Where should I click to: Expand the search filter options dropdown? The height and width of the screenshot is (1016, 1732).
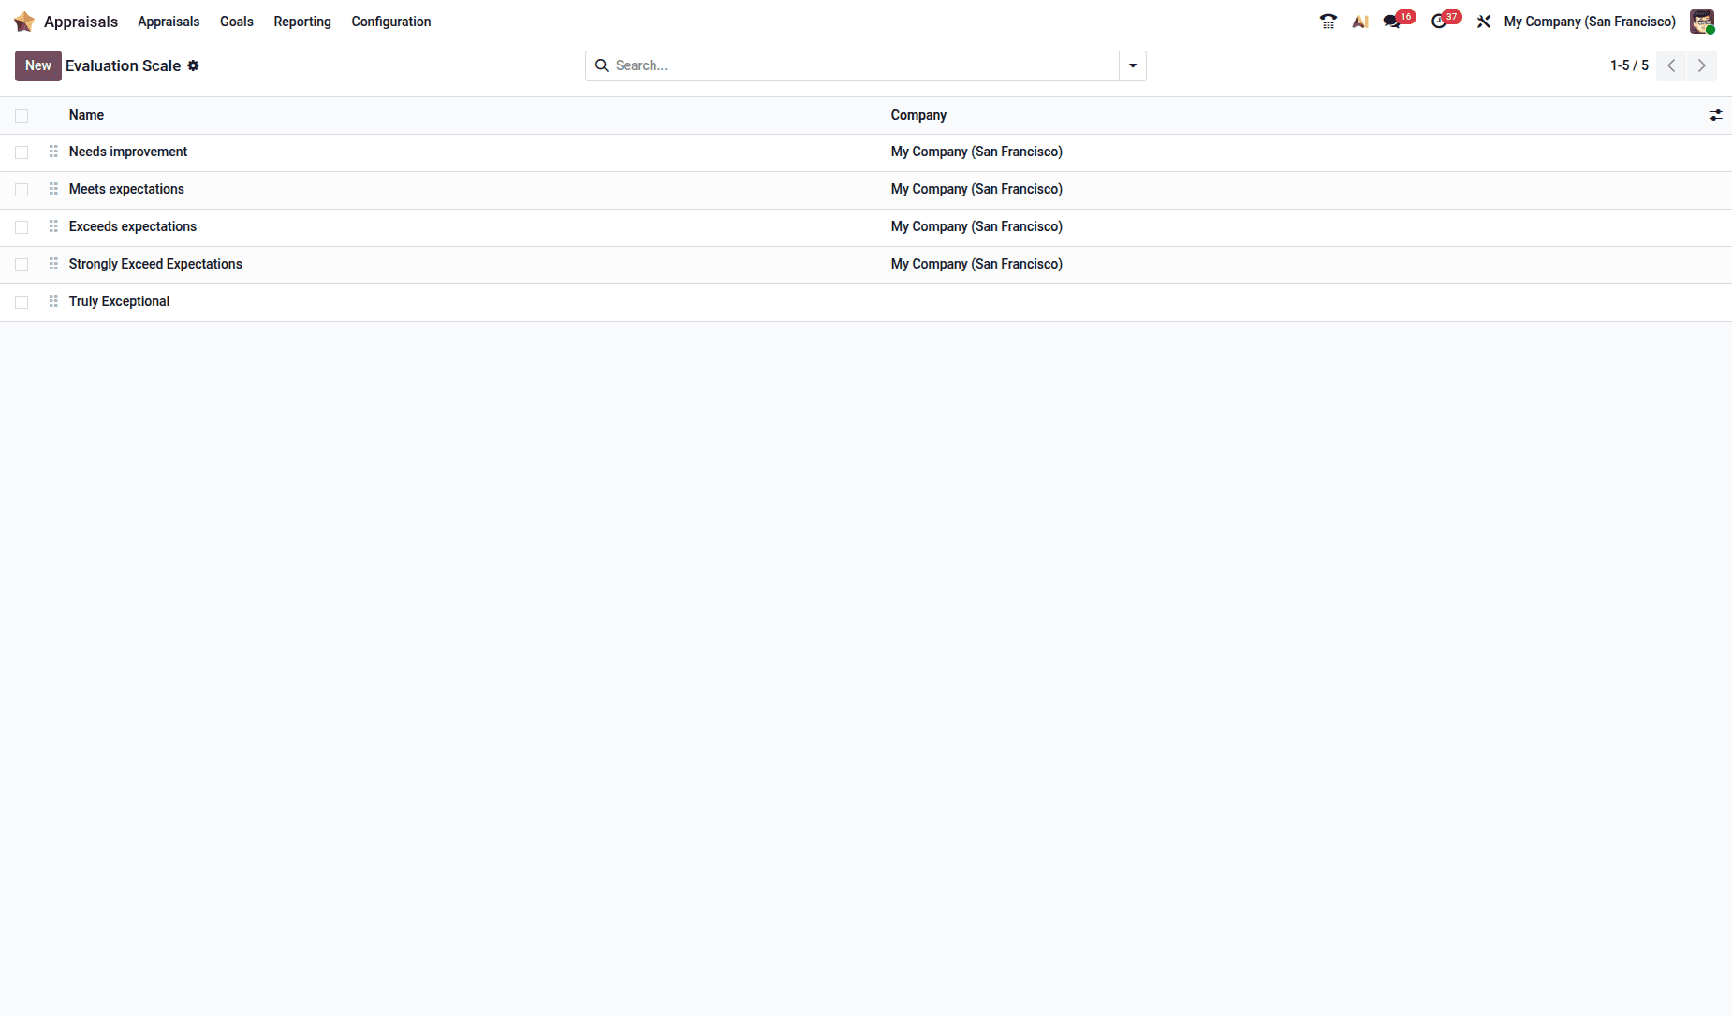(x=1133, y=65)
